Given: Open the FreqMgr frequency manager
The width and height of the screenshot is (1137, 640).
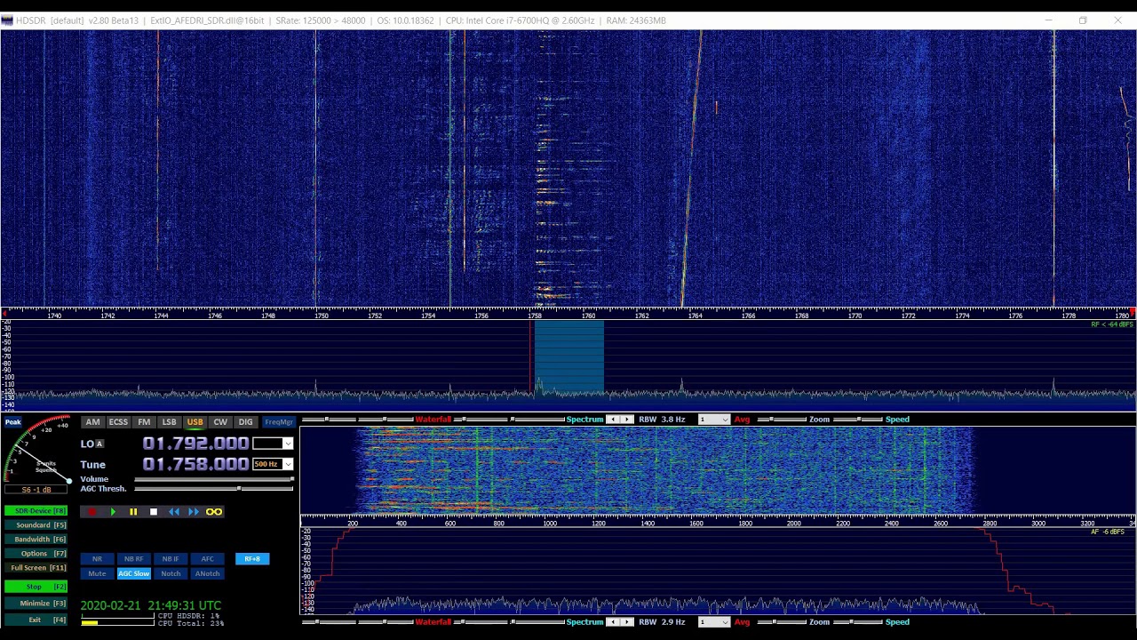Looking at the screenshot, I should coord(279,422).
